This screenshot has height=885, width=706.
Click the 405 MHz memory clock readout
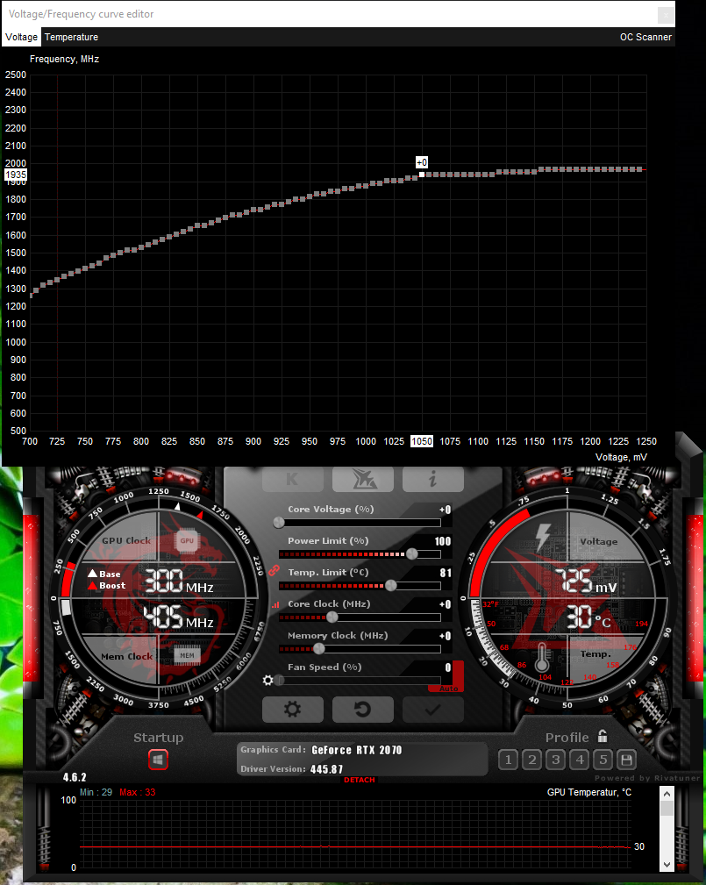click(178, 617)
